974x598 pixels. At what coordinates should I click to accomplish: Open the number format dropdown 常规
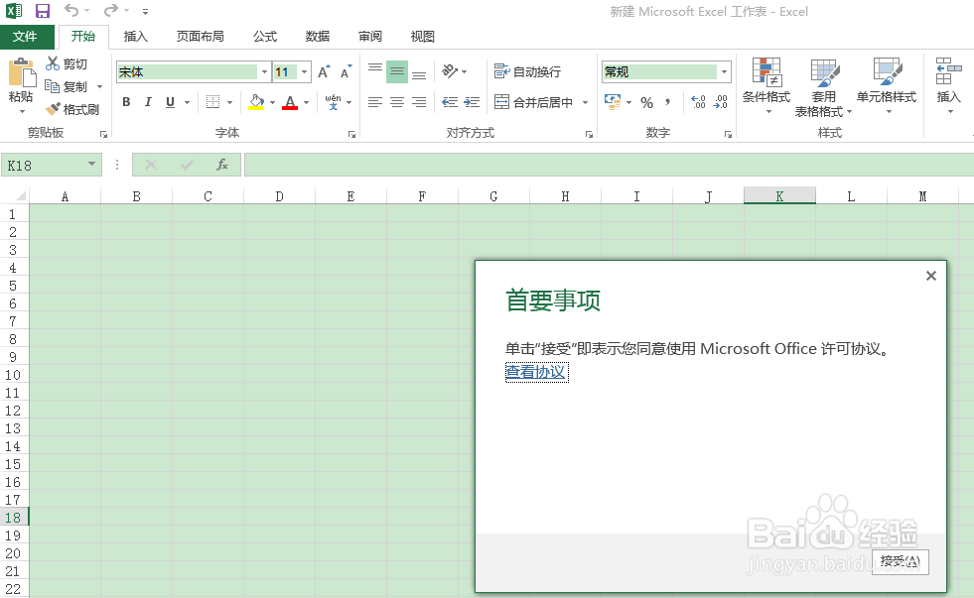[x=724, y=72]
